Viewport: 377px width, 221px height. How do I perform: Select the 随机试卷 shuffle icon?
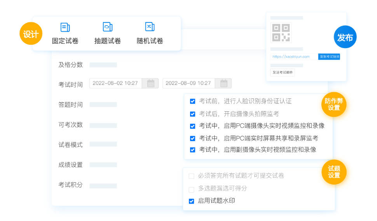tap(150, 27)
